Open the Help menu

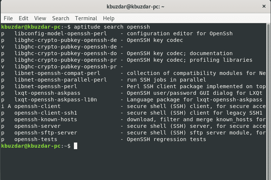(x=109, y=18)
